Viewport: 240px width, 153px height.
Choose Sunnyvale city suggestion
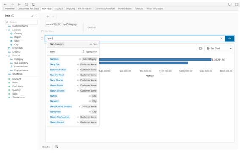(x=74, y=112)
